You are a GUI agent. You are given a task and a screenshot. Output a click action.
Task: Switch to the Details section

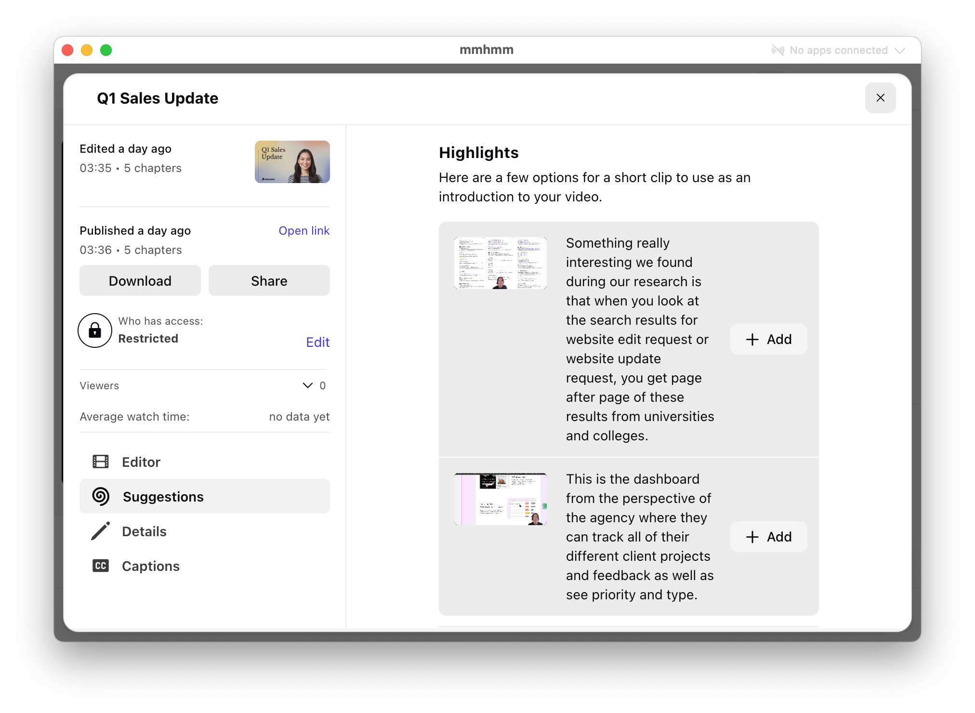(144, 531)
